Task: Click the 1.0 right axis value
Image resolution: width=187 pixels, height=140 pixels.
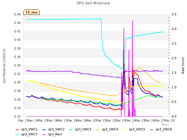Action: click(174, 87)
